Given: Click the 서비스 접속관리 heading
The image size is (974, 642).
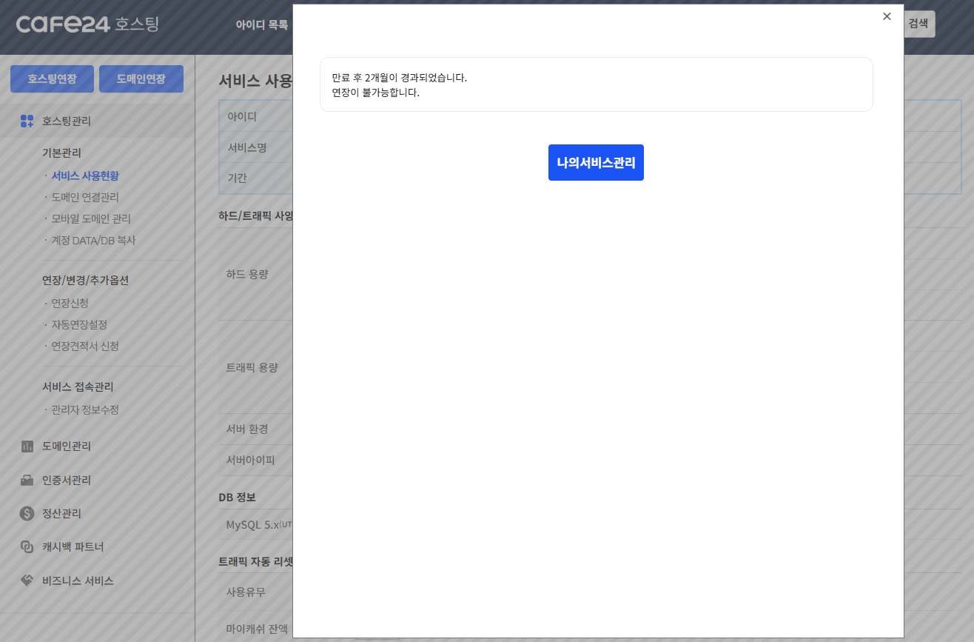Looking at the screenshot, I should 78,387.
